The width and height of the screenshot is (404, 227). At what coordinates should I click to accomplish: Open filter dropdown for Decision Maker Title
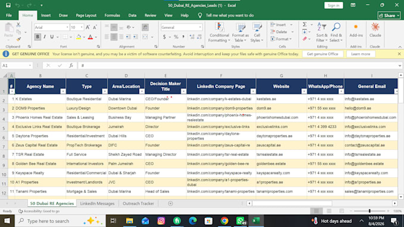(184, 91)
